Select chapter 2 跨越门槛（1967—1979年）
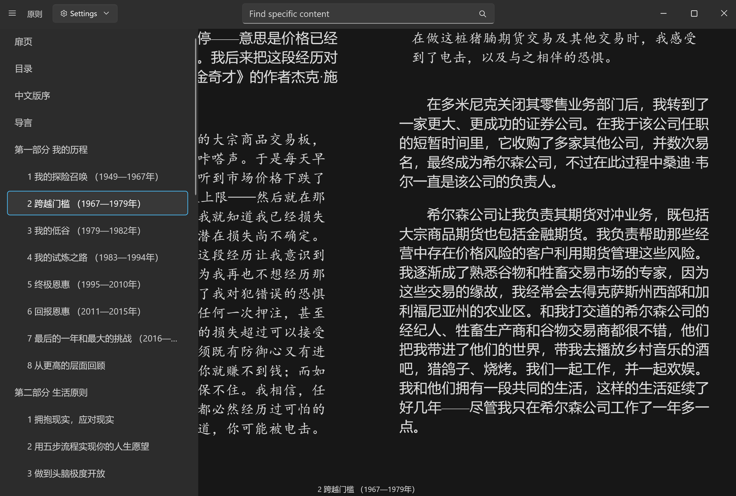Viewport: 736px width, 496px height. [97, 203]
